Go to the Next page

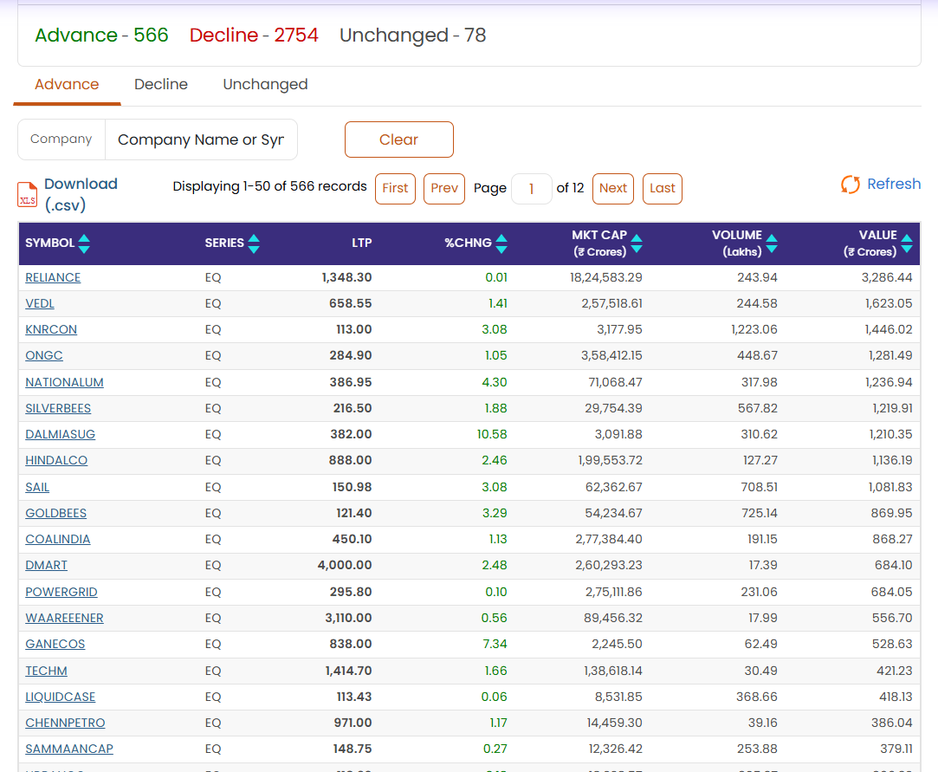click(612, 188)
